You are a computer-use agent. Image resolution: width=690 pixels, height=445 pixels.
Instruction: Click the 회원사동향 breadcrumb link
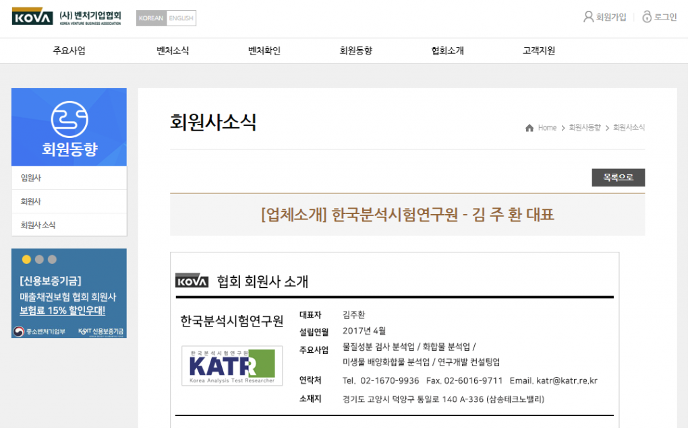coord(584,127)
